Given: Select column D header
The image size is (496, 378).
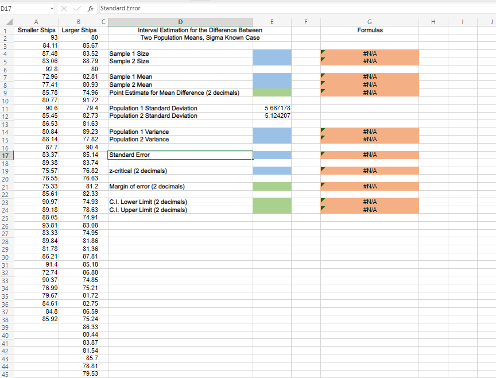Looking at the screenshot, I should pos(180,22).
